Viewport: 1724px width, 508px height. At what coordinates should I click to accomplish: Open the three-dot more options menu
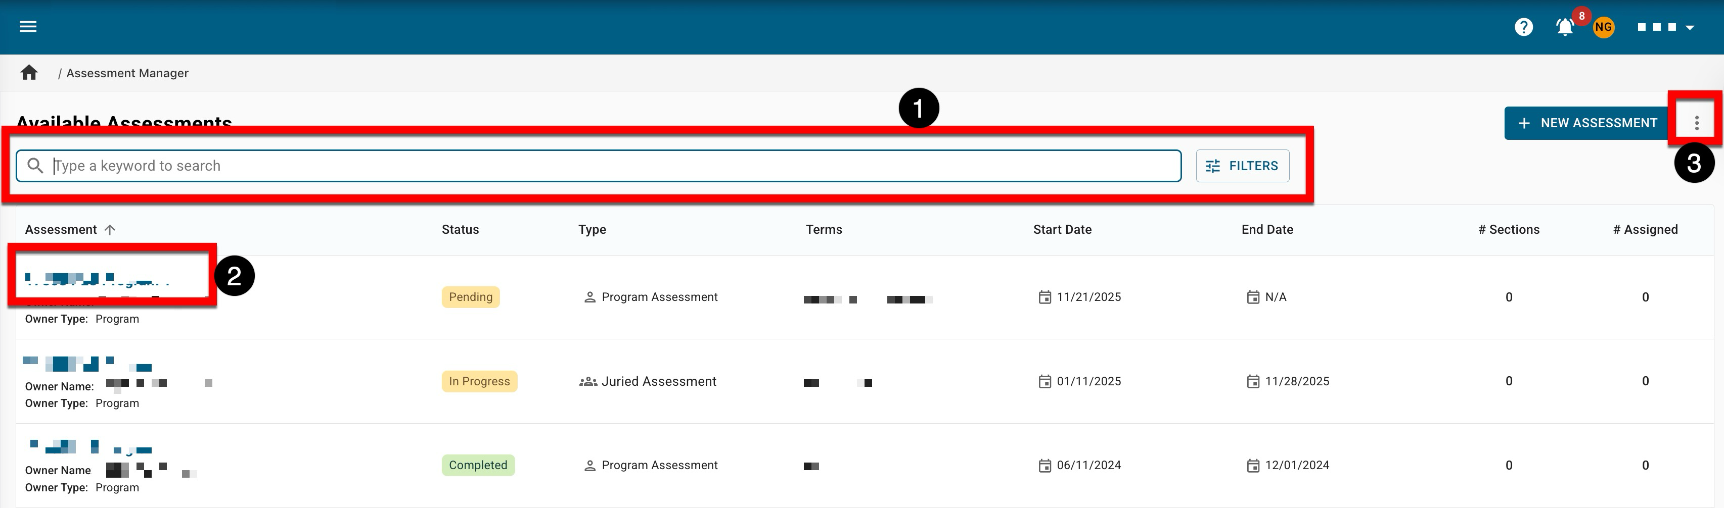coord(1696,123)
